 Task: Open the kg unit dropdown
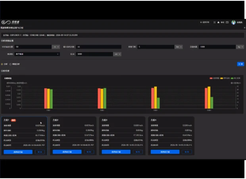click(x=240, y=47)
